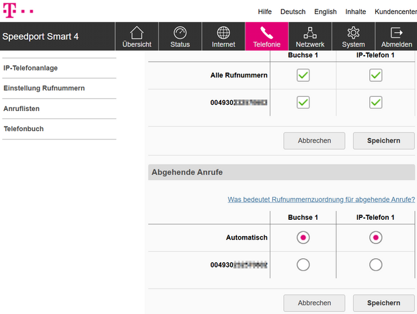Open IP-Telefonanlage in sidebar
Image resolution: width=417 pixels, height=314 pixels.
[30, 69]
